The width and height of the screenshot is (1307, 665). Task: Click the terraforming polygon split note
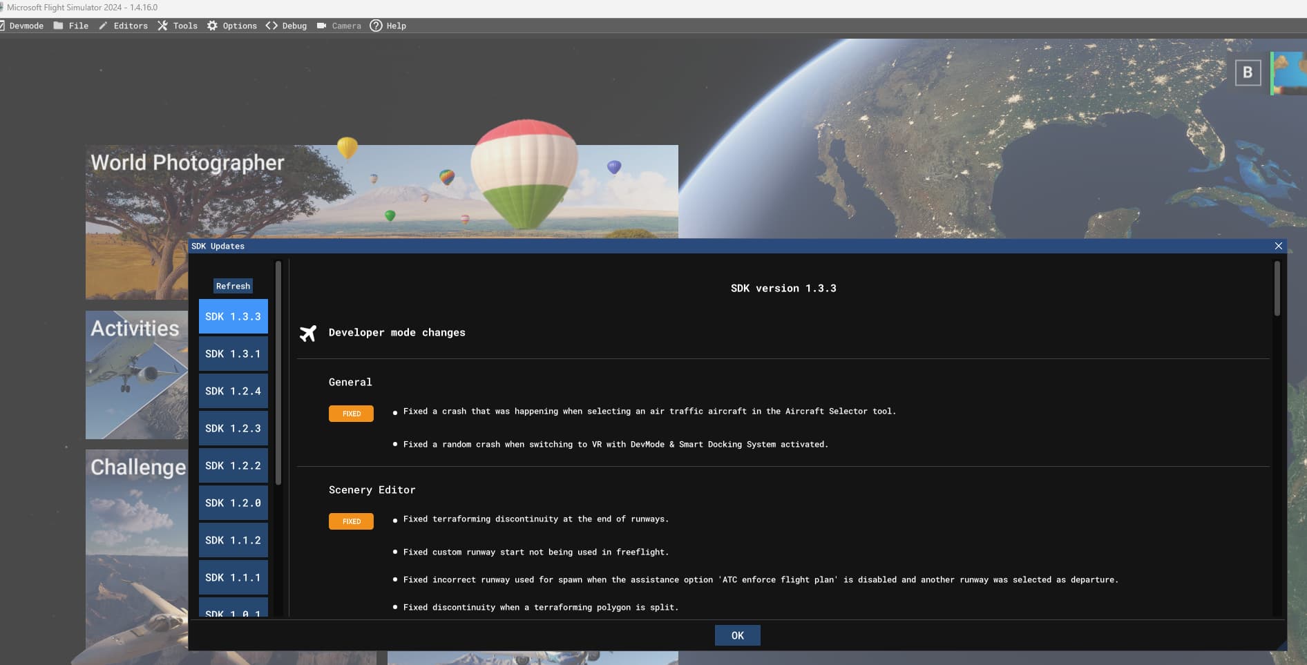(541, 608)
